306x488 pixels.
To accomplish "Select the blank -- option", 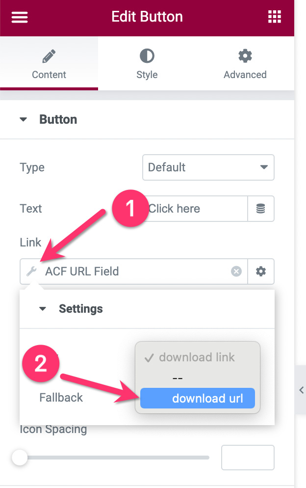I will pyautogui.click(x=178, y=378).
